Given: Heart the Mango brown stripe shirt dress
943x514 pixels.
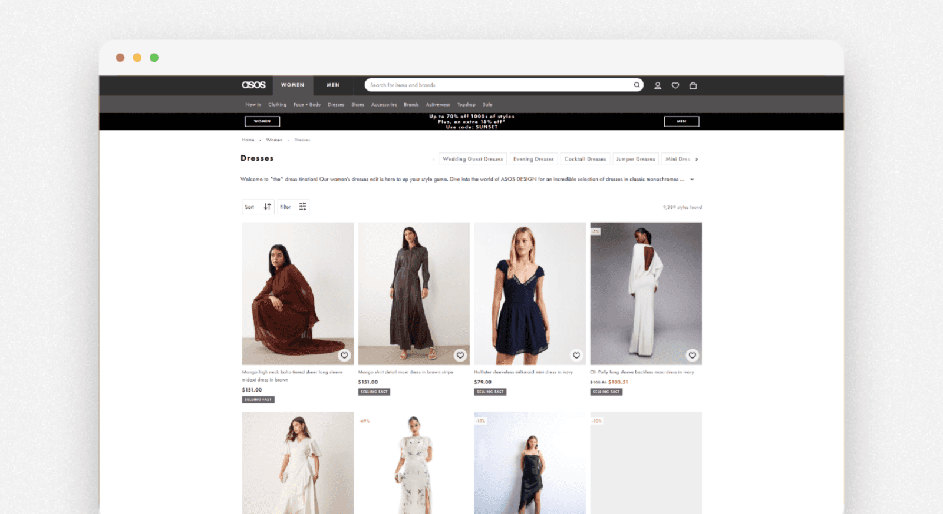Looking at the screenshot, I should tap(460, 355).
